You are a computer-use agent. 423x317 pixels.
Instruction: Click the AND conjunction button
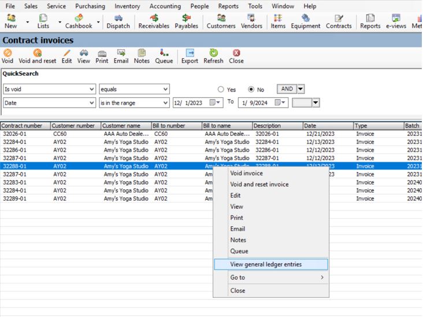287,89
